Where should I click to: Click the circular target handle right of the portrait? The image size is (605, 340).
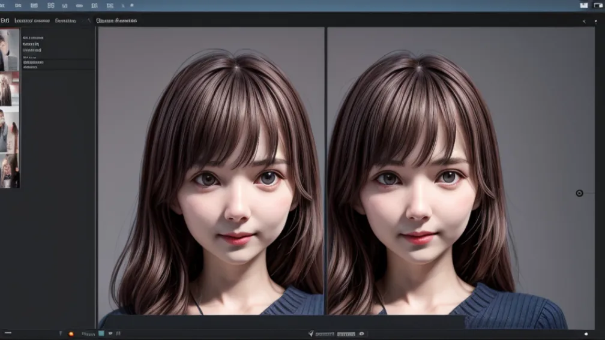coord(579,193)
